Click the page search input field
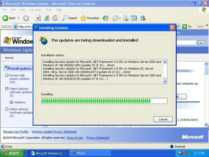Screen dimensions: 209x157 [x=186, y=43]
